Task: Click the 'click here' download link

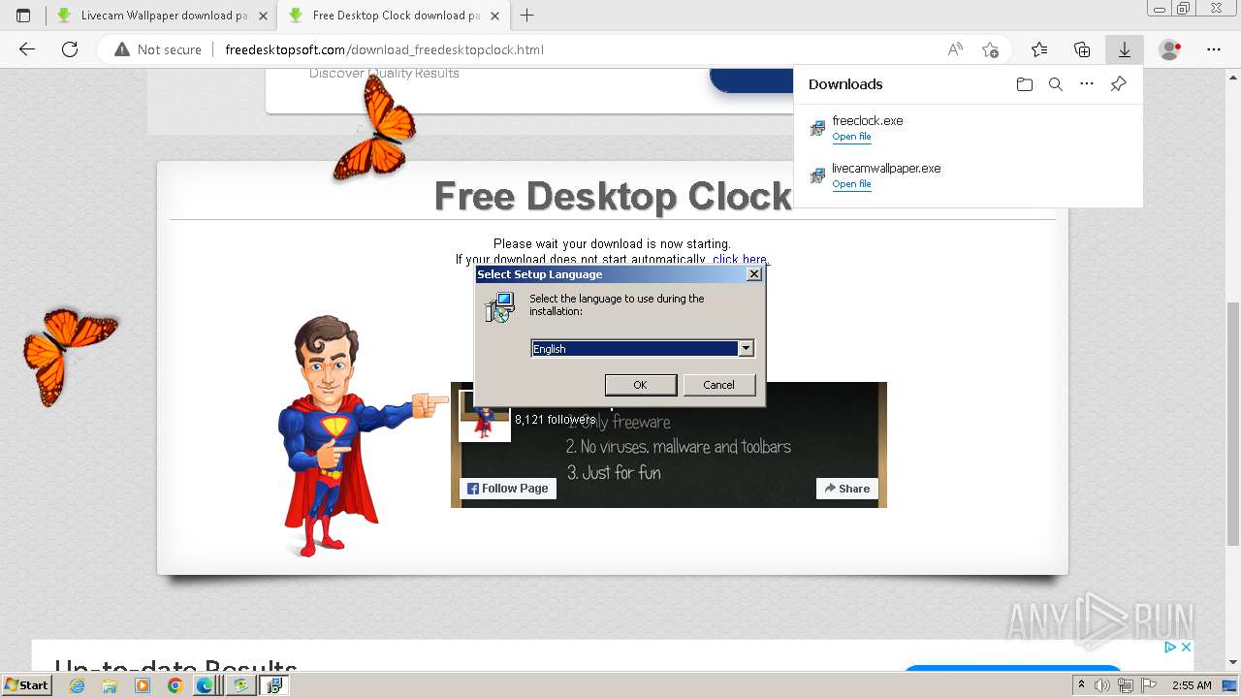Action: tap(740, 259)
